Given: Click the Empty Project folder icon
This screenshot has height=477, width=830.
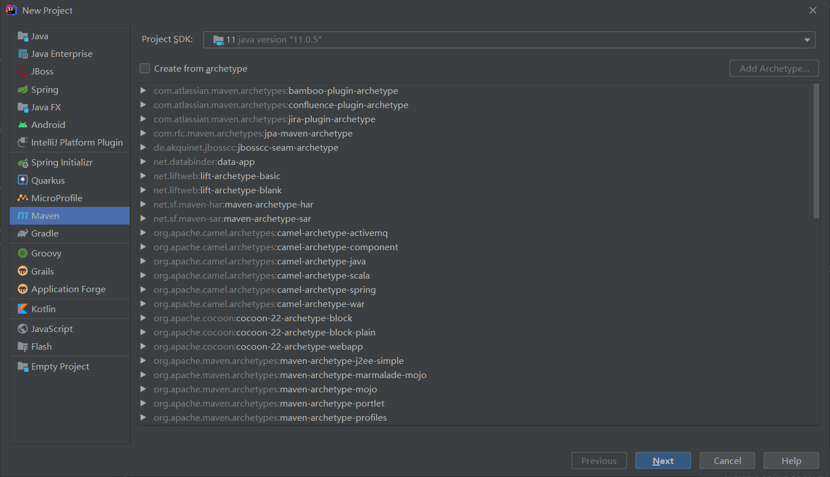Looking at the screenshot, I should click(23, 366).
